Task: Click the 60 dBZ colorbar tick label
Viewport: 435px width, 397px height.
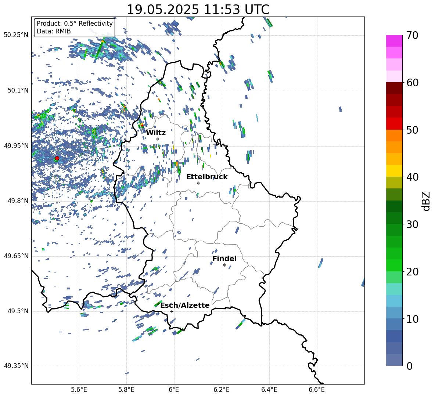Action: point(412,83)
